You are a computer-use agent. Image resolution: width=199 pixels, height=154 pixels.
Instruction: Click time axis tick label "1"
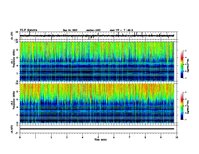[35, 137]
